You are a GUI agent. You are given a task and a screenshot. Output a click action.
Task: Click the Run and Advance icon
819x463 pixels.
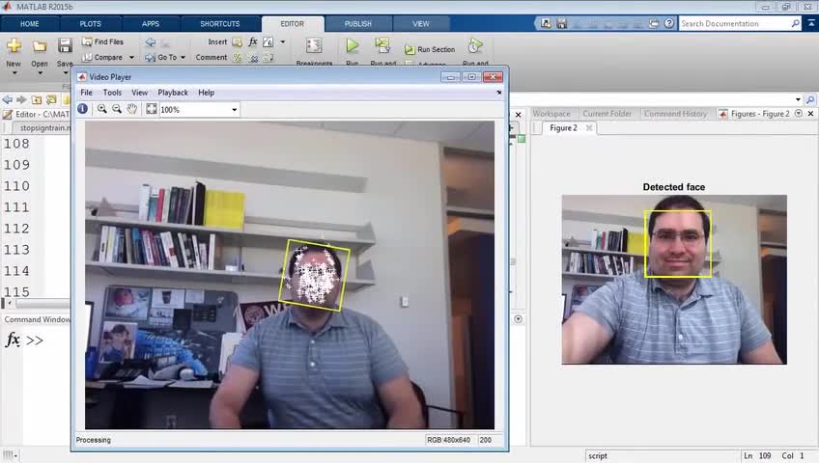[x=382, y=46]
